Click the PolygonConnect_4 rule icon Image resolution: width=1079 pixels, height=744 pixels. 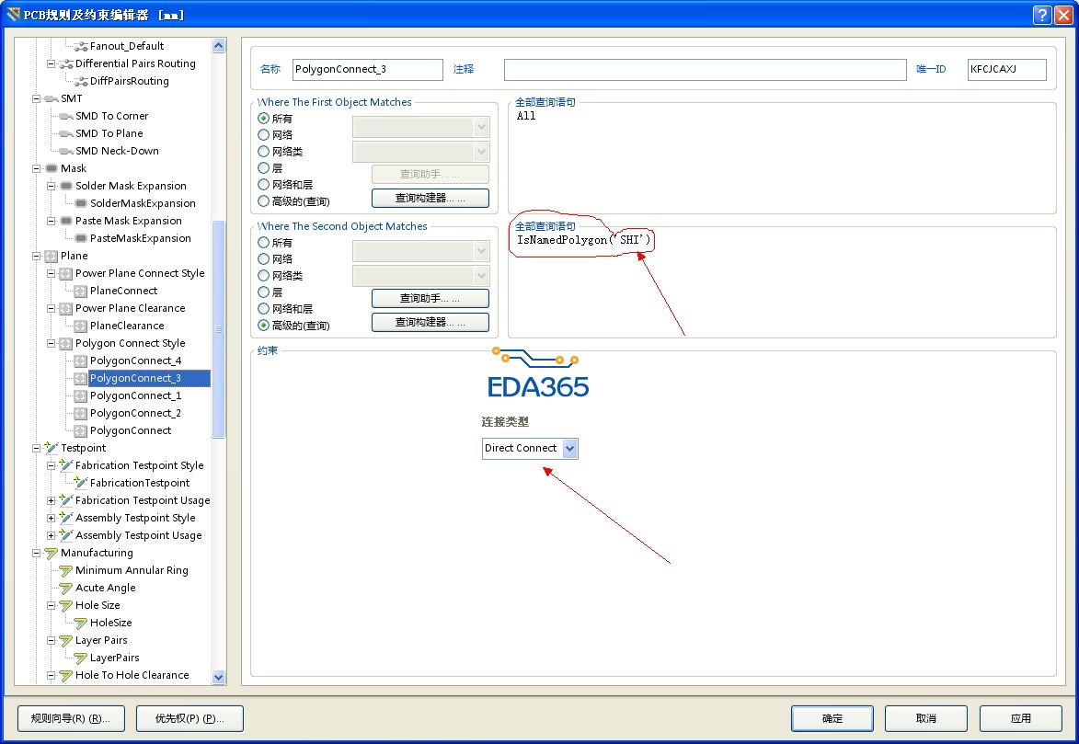(81, 361)
